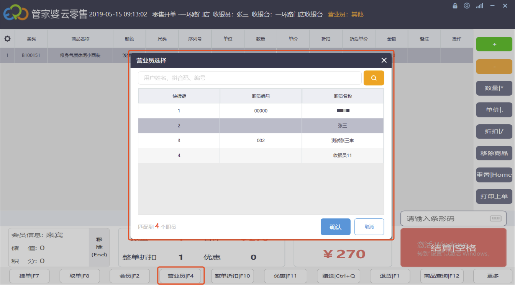Click the 快捷键 column header
The image size is (515, 285).
[179, 96]
